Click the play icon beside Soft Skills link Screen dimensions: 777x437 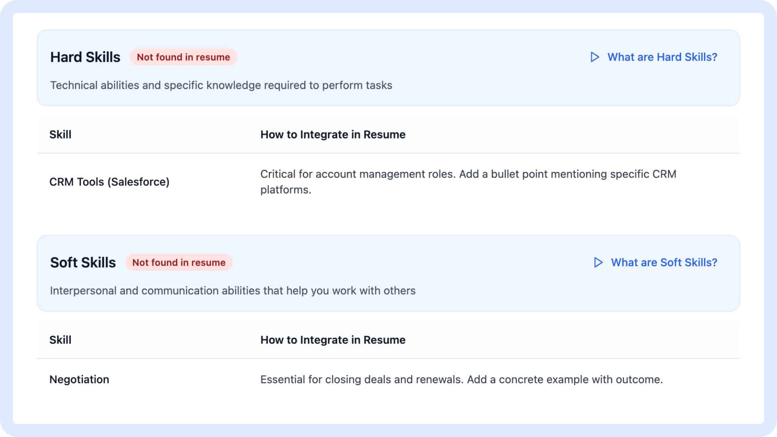(598, 262)
